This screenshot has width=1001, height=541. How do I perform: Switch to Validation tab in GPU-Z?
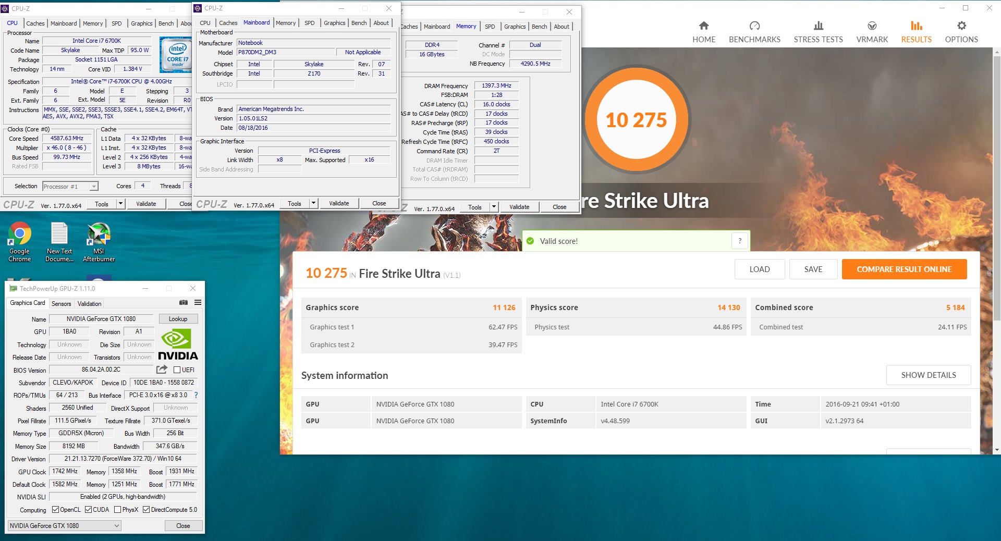click(x=89, y=303)
